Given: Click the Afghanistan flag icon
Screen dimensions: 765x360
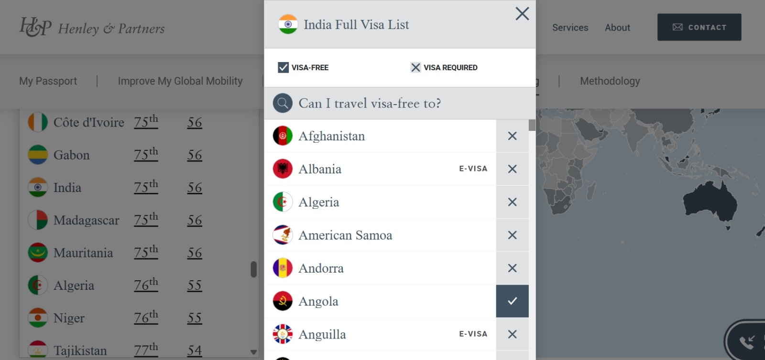Looking at the screenshot, I should [x=283, y=136].
